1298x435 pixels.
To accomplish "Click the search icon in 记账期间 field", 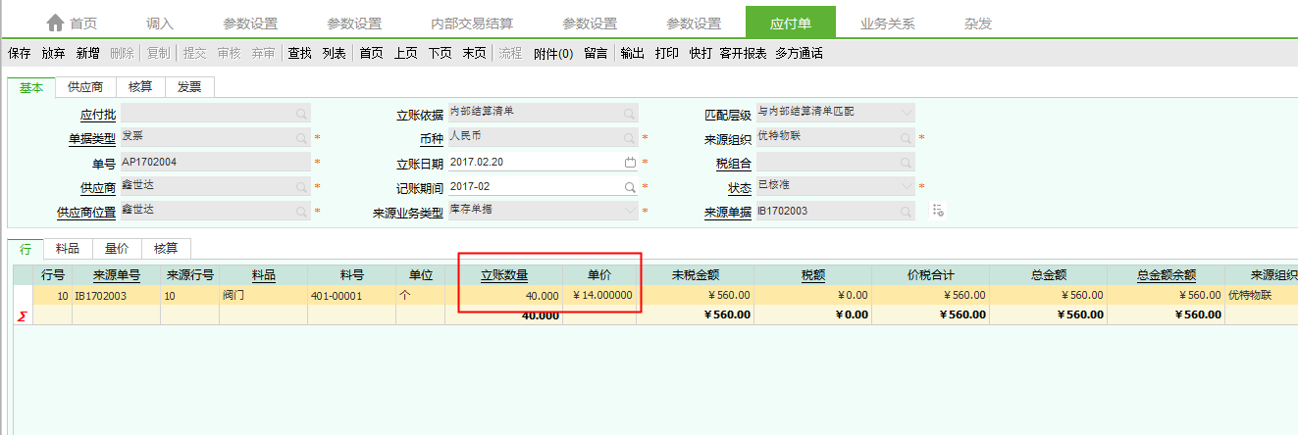I will pos(630,186).
